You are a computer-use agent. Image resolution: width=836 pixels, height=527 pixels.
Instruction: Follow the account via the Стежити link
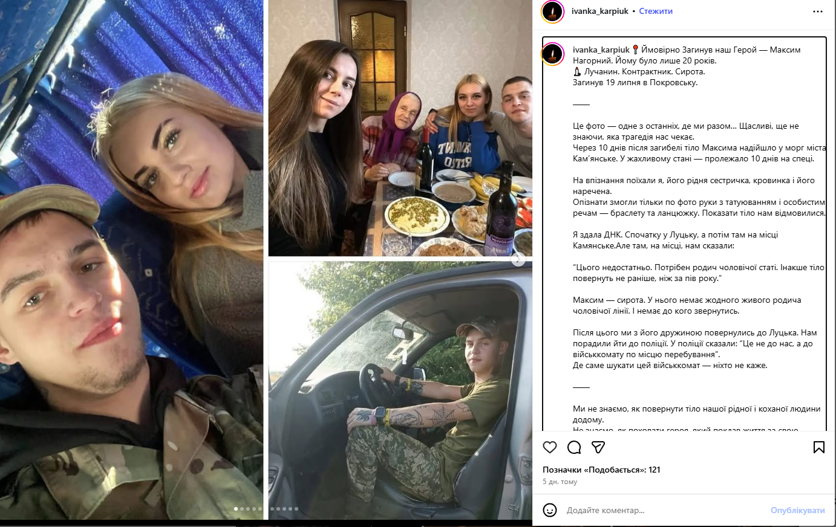[x=656, y=11]
